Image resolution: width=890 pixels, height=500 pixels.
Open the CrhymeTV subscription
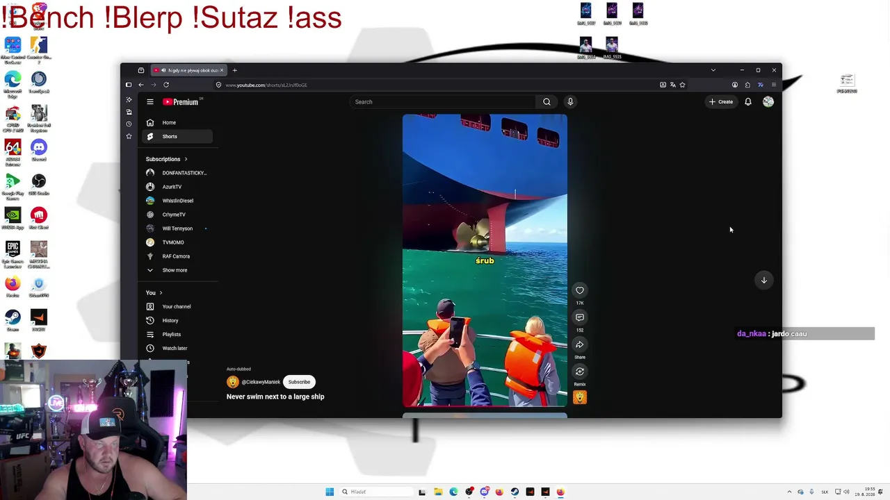tap(177, 215)
